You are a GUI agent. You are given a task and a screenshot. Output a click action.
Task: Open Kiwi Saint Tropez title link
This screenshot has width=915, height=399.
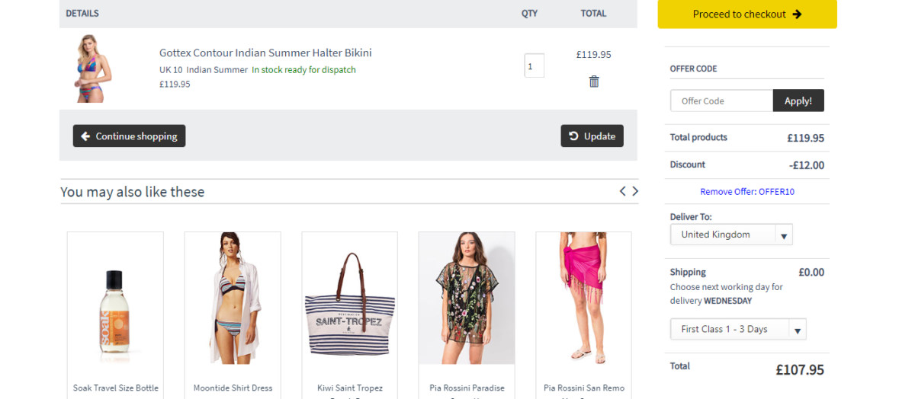350,388
